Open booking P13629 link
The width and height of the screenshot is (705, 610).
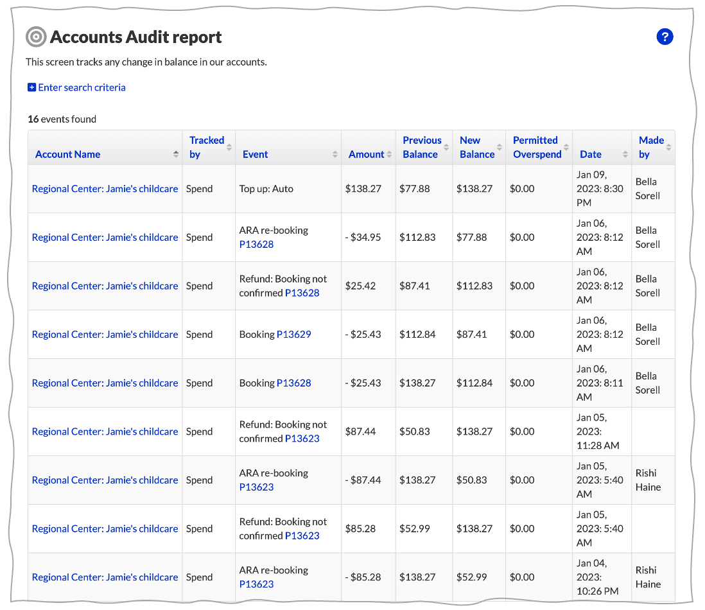point(293,335)
